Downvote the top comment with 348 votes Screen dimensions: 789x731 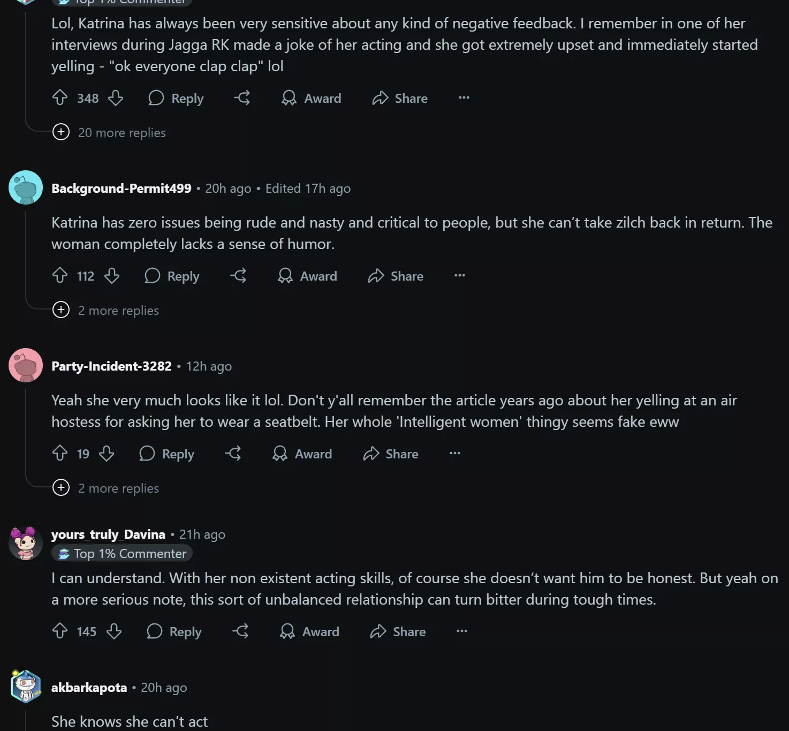click(x=116, y=98)
